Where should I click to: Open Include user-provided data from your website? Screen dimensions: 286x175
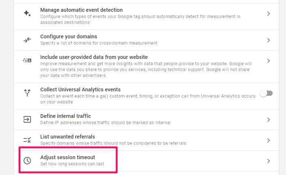pyautogui.click(x=94, y=57)
